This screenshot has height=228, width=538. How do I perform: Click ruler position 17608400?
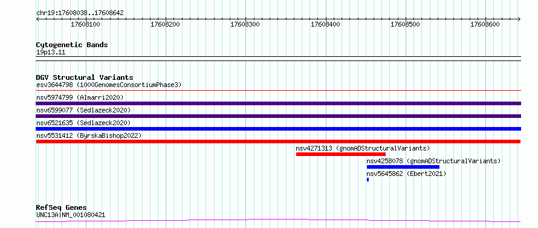point(325,24)
